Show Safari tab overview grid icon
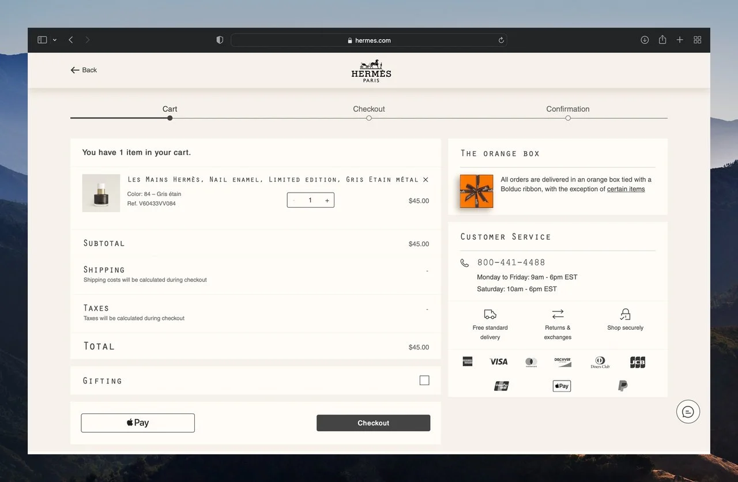The width and height of the screenshot is (738, 482). pyautogui.click(x=698, y=40)
